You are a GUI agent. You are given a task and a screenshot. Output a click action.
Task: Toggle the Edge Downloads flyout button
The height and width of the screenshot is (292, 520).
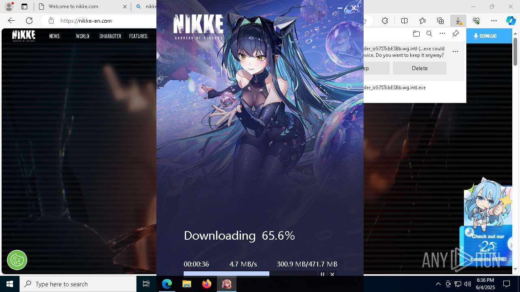click(x=458, y=21)
